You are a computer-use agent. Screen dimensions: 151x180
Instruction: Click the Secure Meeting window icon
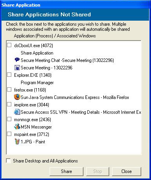point(17,68)
